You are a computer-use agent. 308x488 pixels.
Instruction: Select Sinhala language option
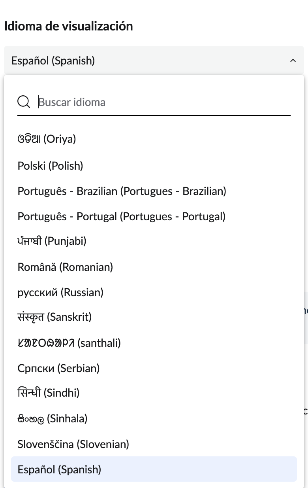[x=53, y=418]
